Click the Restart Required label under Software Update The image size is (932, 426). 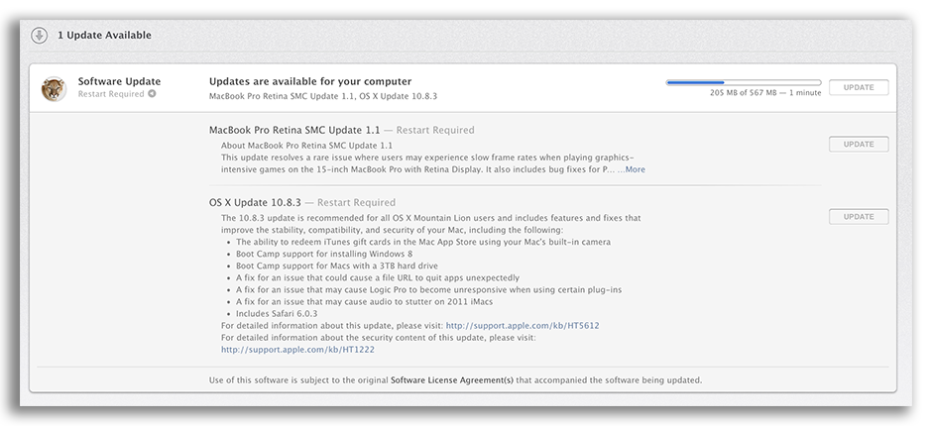111,94
